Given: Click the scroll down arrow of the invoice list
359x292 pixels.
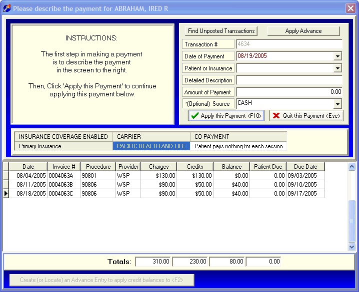Looking at the screenshot, I should (x=351, y=247).
